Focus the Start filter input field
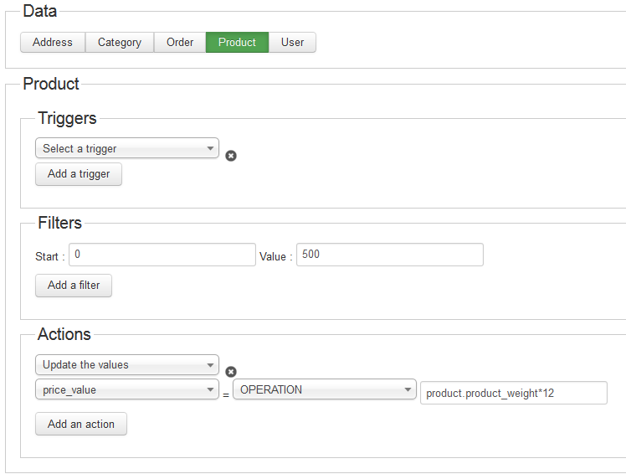Viewport: 626px width, 474px height. (x=162, y=255)
